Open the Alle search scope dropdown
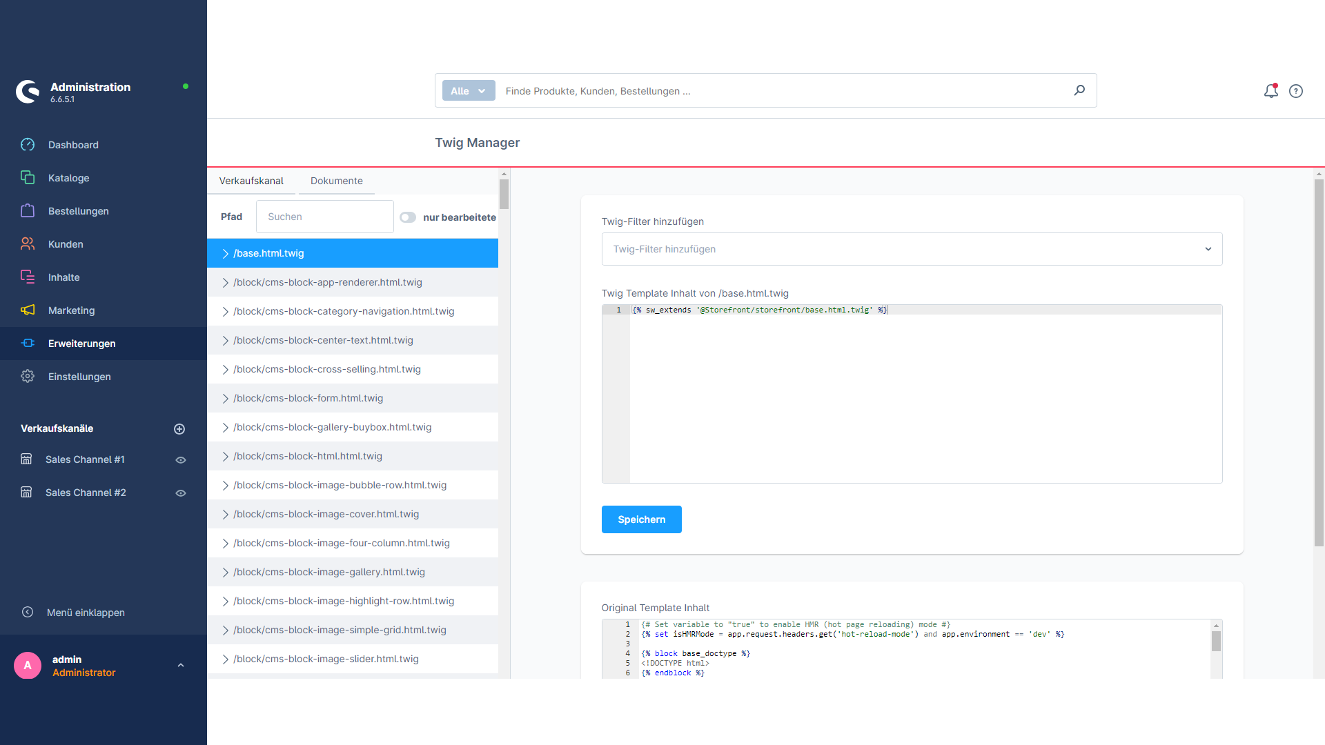 (469, 91)
